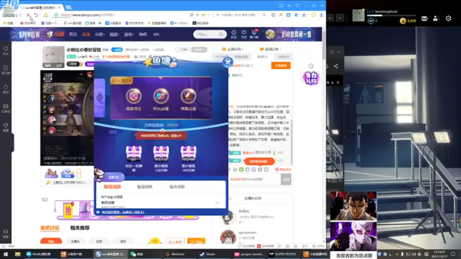The width and height of the screenshot is (461, 259).
Task: Open 微信 taskbar item
Action: pyautogui.click(x=137, y=254)
